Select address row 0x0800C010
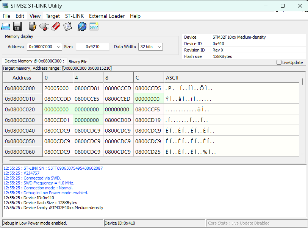308x228 pixels. [x=23, y=99]
